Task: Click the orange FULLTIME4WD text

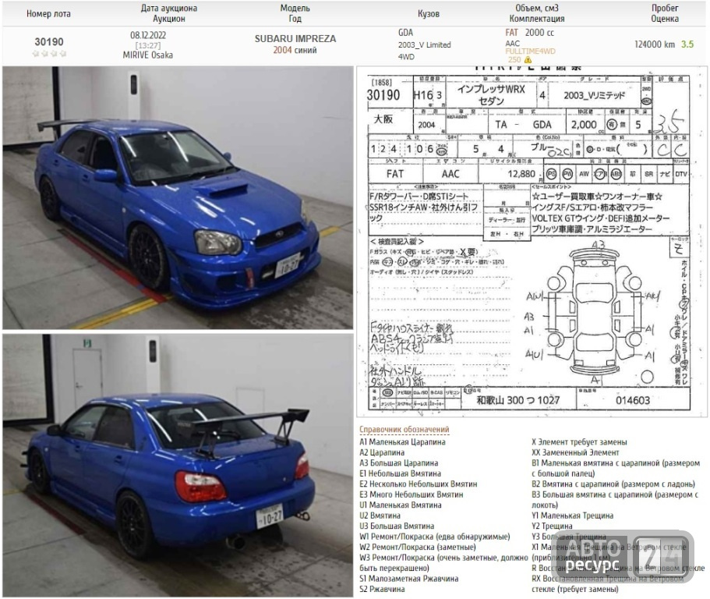Action: tap(530, 51)
